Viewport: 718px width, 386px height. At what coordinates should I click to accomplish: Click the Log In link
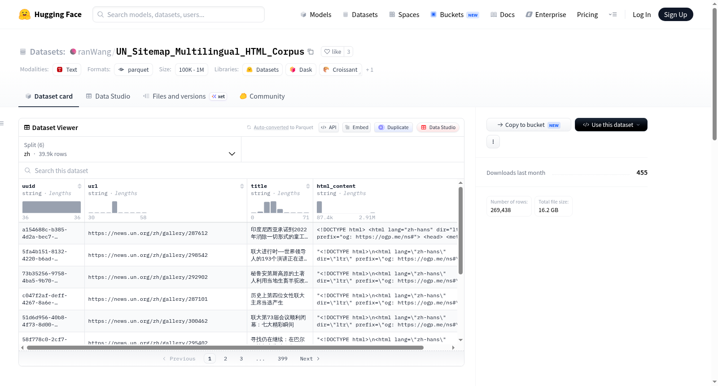tap(642, 14)
